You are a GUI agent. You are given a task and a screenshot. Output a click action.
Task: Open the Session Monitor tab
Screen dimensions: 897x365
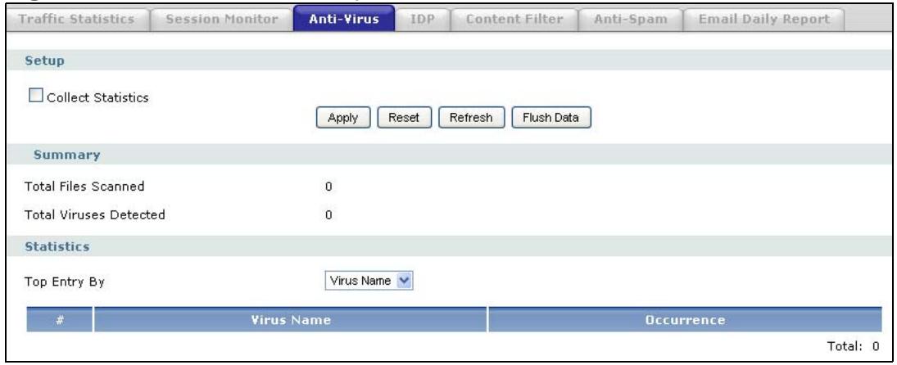(x=221, y=20)
